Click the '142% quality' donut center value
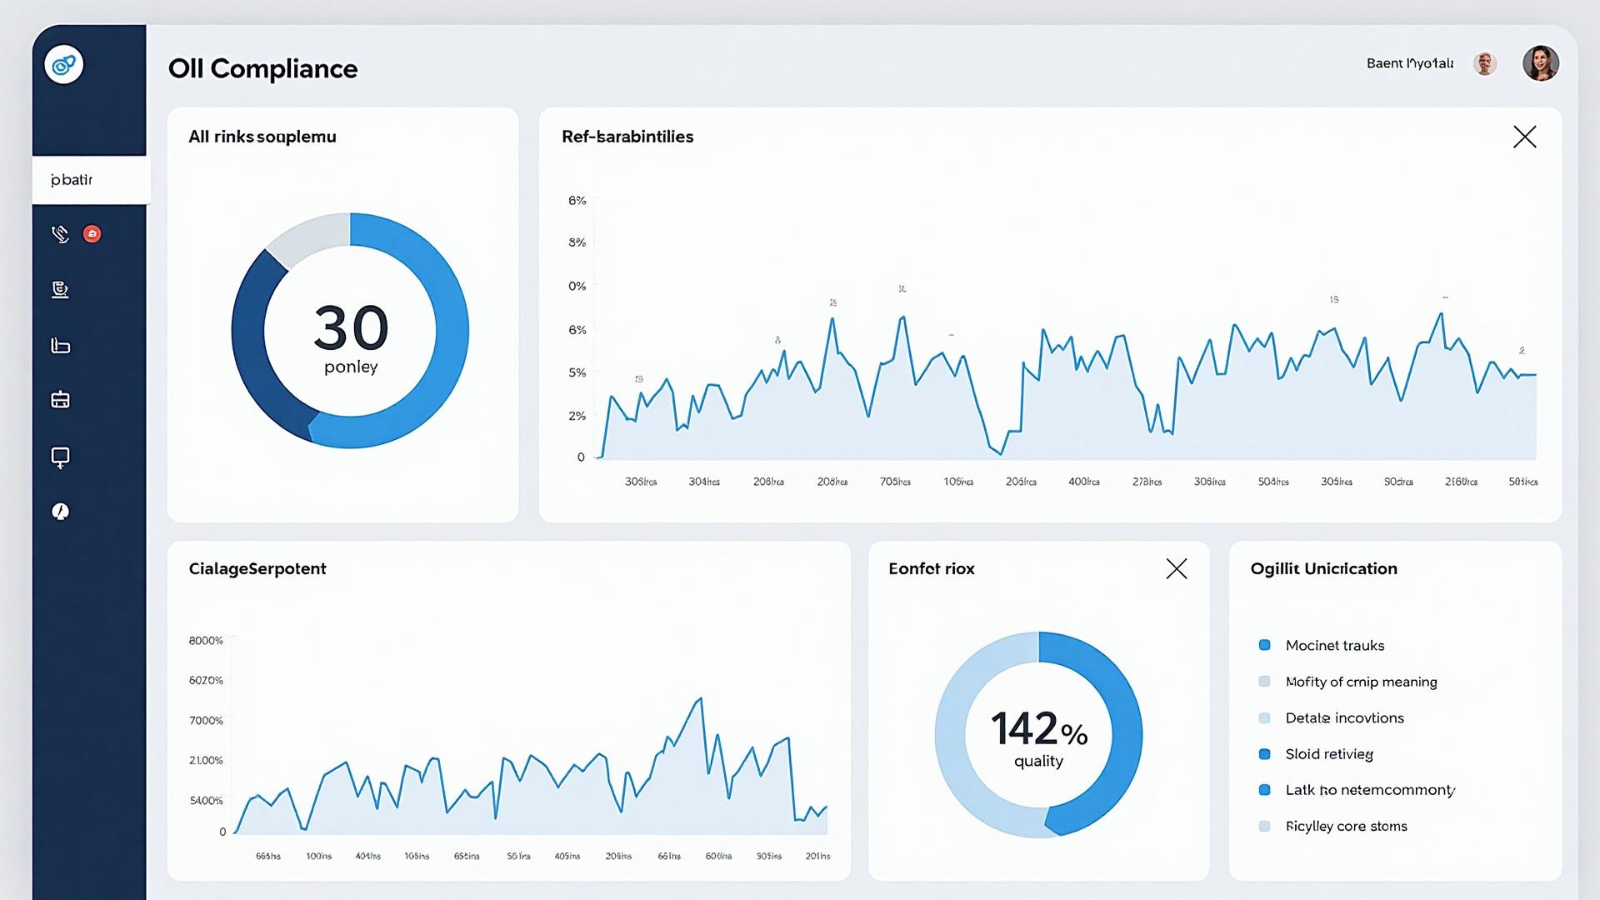The height and width of the screenshot is (900, 1600). pos(1038,738)
